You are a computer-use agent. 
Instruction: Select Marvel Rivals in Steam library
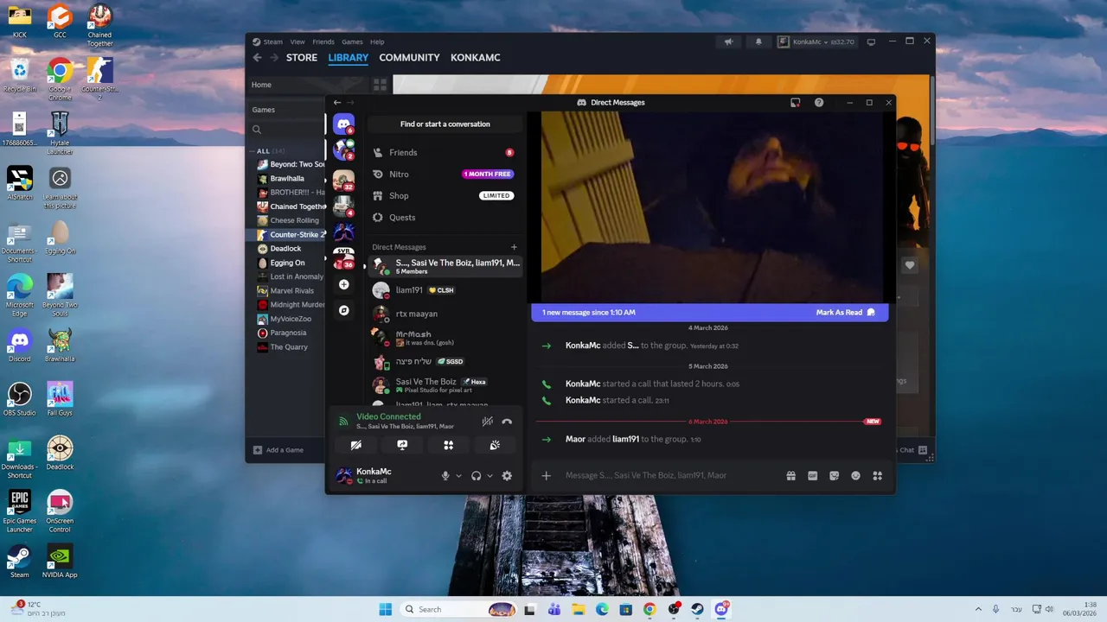coord(291,291)
